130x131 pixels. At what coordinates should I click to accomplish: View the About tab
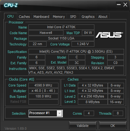click(x=103, y=17)
